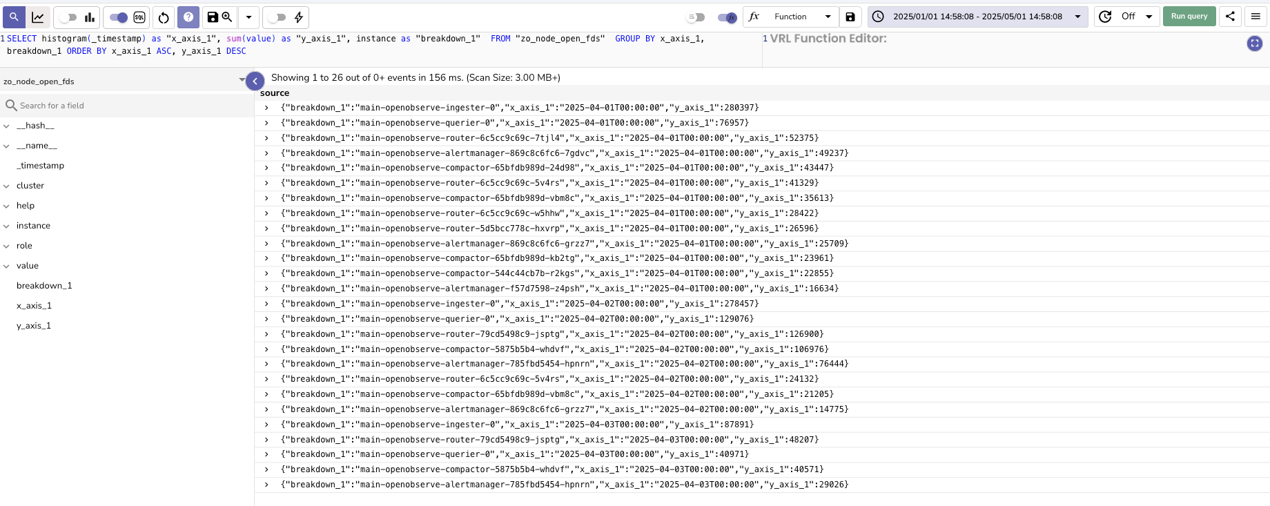Viewport: 1270px width, 506px height.
Task: Open the date time range picker
Action: click(x=977, y=17)
